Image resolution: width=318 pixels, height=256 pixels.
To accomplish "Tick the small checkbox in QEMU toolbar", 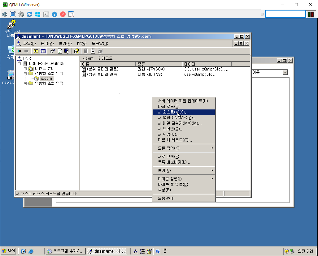I will coord(262,14).
